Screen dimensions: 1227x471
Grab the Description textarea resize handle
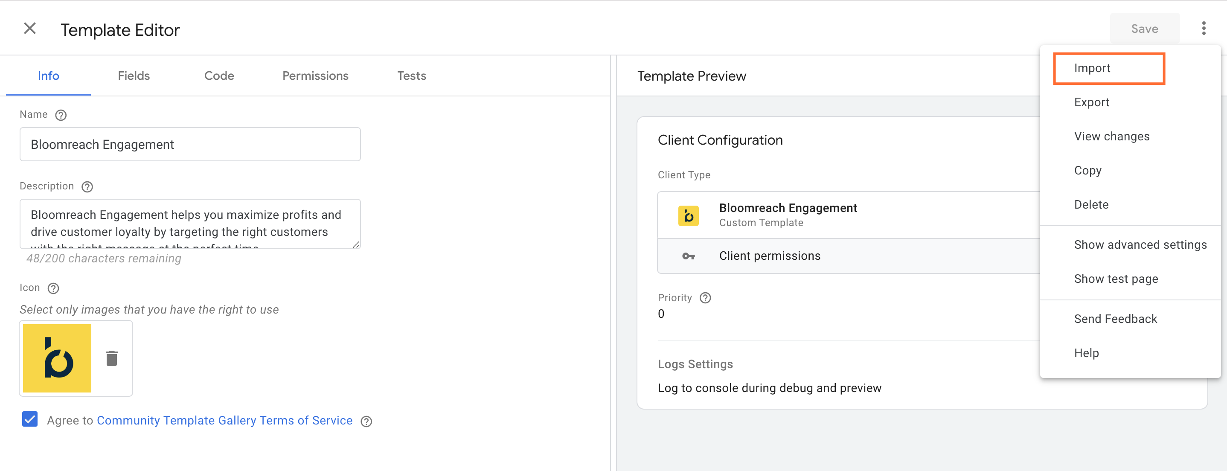click(x=356, y=244)
